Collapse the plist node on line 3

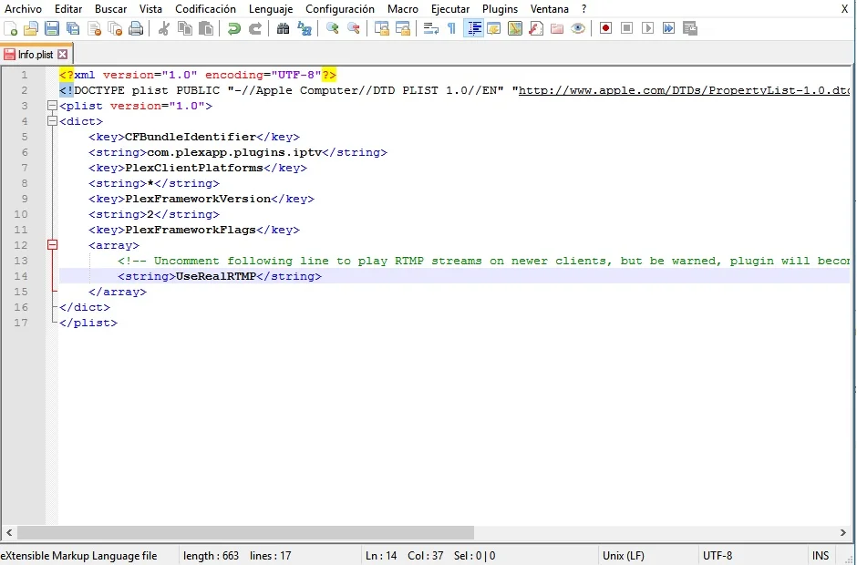[x=52, y=106]
